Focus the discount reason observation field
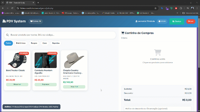The width and height of the screenshot is (200, 112). pyautogui.click(x=157, y=109)
